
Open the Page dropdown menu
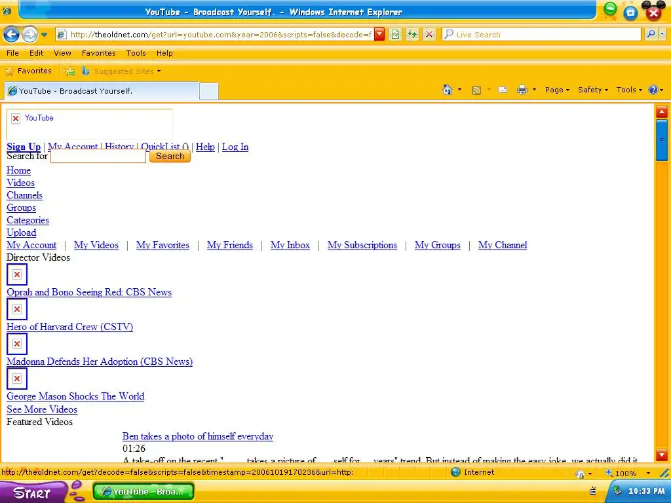pyautogui.click(x=557, y=90)
